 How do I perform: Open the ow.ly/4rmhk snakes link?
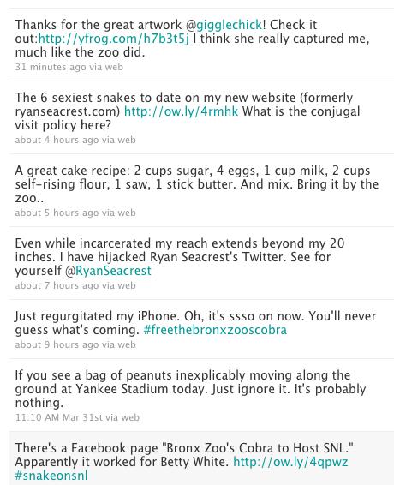coord(182,111)
